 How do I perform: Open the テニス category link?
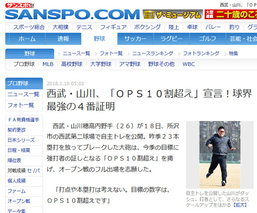(x=84, y=27)
